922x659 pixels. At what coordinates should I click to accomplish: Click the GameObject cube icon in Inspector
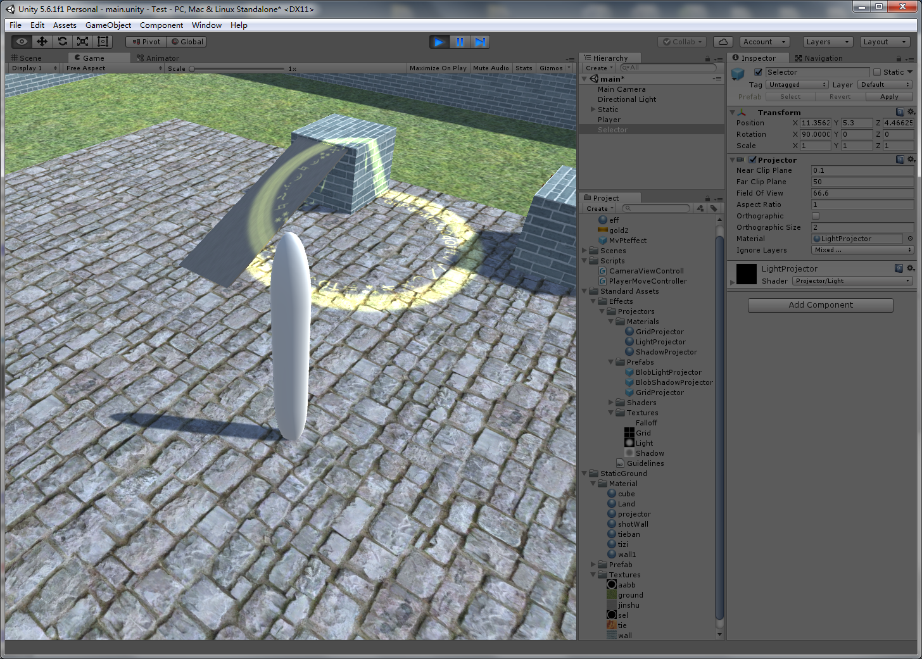(x=738, y=74)
